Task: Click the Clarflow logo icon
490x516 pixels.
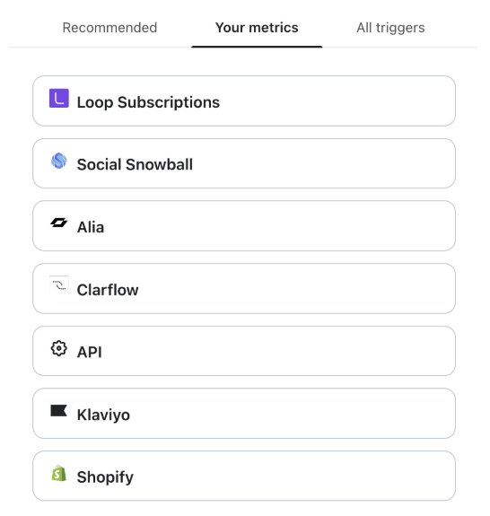Action: (x=59, y=285)
